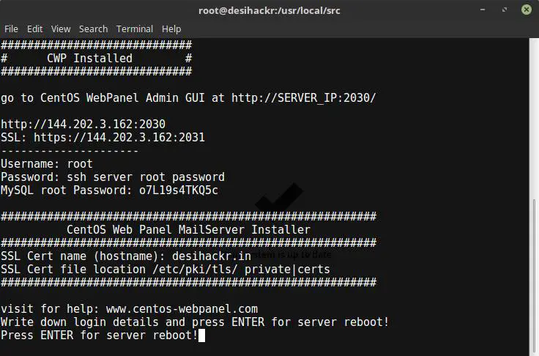Viewport: 539px width, 356px height.
Task: Click the vertical scrollbar thumb
Action: tap(534, 277)
